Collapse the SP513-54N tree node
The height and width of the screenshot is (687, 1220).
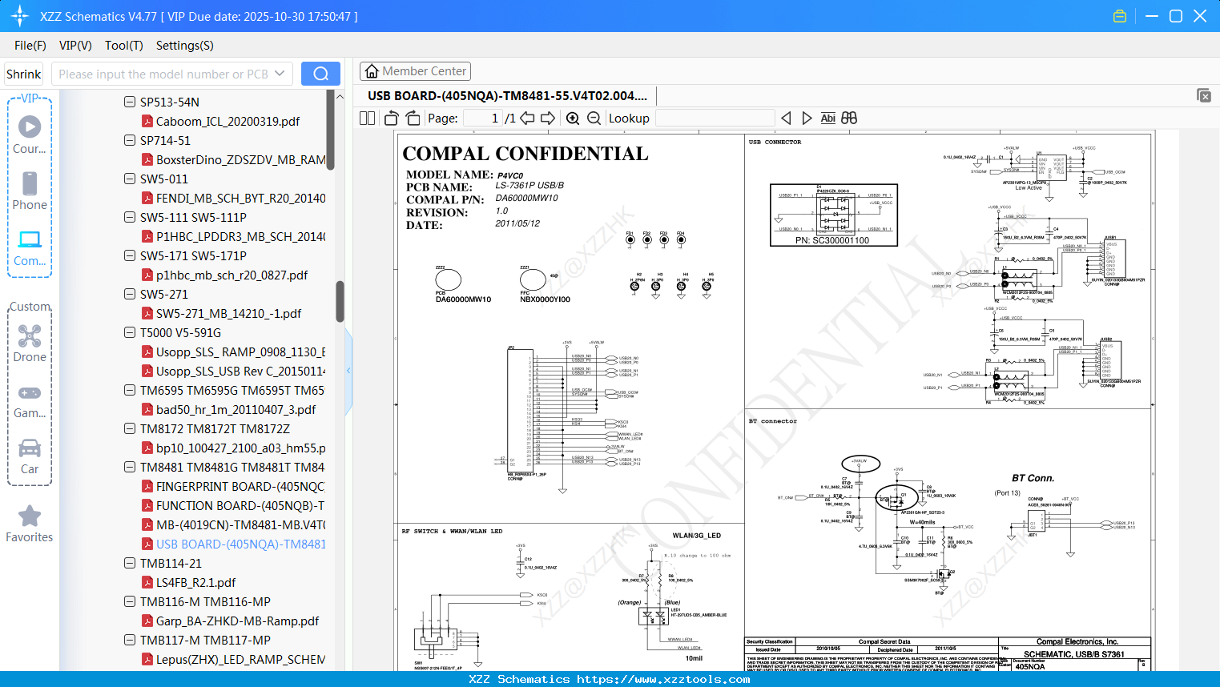click(130, 102)
